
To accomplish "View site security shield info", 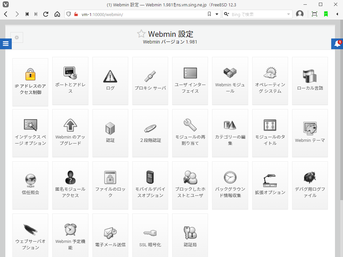I will pyautogui.click(x=69, y=14).
